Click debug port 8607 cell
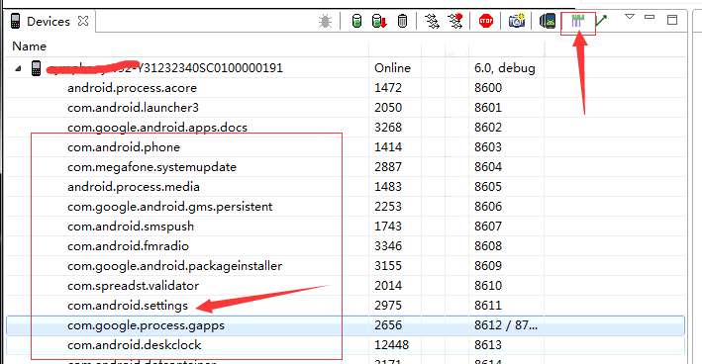702x364 pixels. [488, 227]
